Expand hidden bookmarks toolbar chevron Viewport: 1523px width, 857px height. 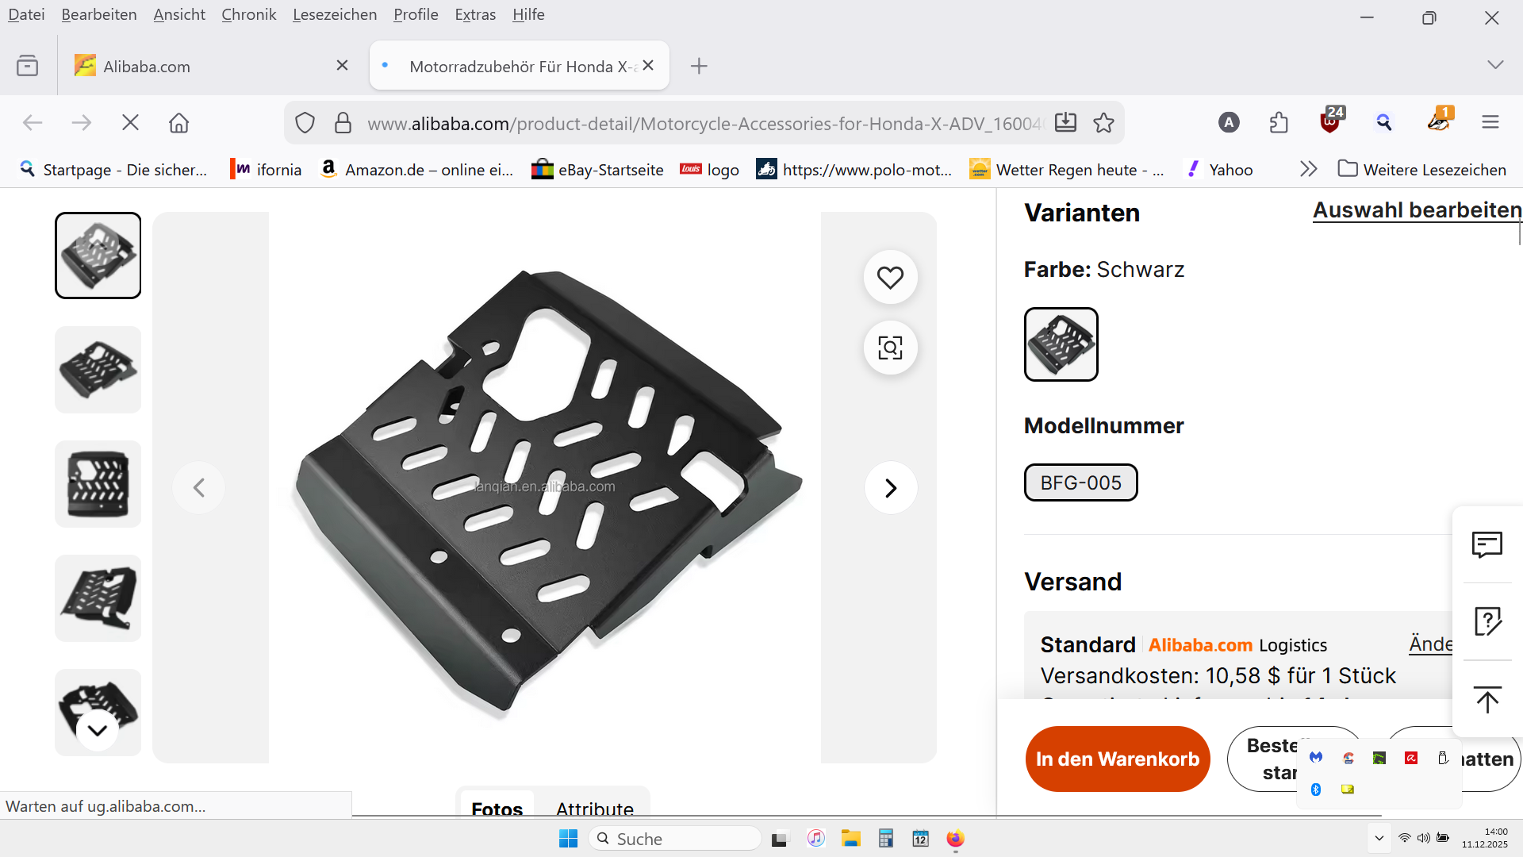point(1308,169)
